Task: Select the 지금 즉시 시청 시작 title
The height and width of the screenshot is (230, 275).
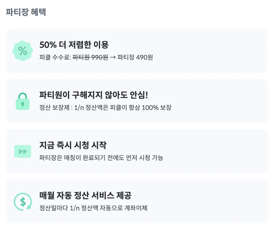Action: point(73,145)
